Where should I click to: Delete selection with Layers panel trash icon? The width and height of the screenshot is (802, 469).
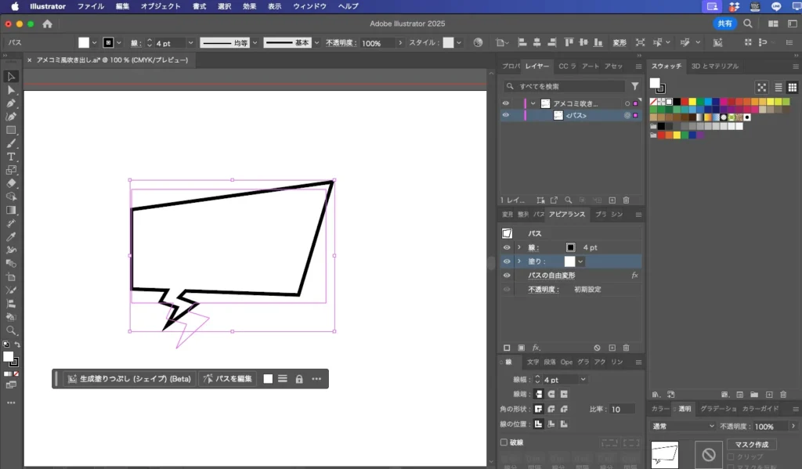point(627,200)
